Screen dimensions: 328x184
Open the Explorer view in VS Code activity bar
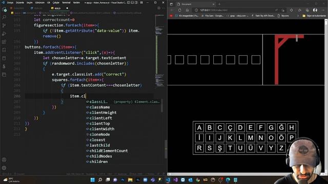coord(4,9)
